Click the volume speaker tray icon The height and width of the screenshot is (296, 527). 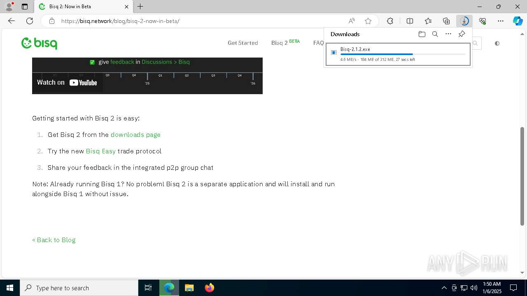point(473,288)
